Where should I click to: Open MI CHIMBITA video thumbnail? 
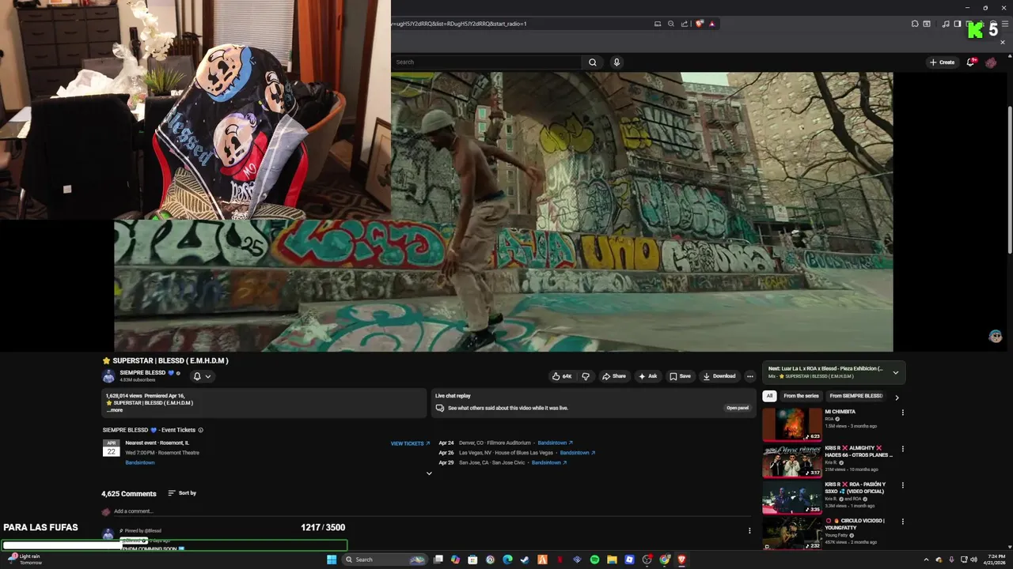(792, 424)
